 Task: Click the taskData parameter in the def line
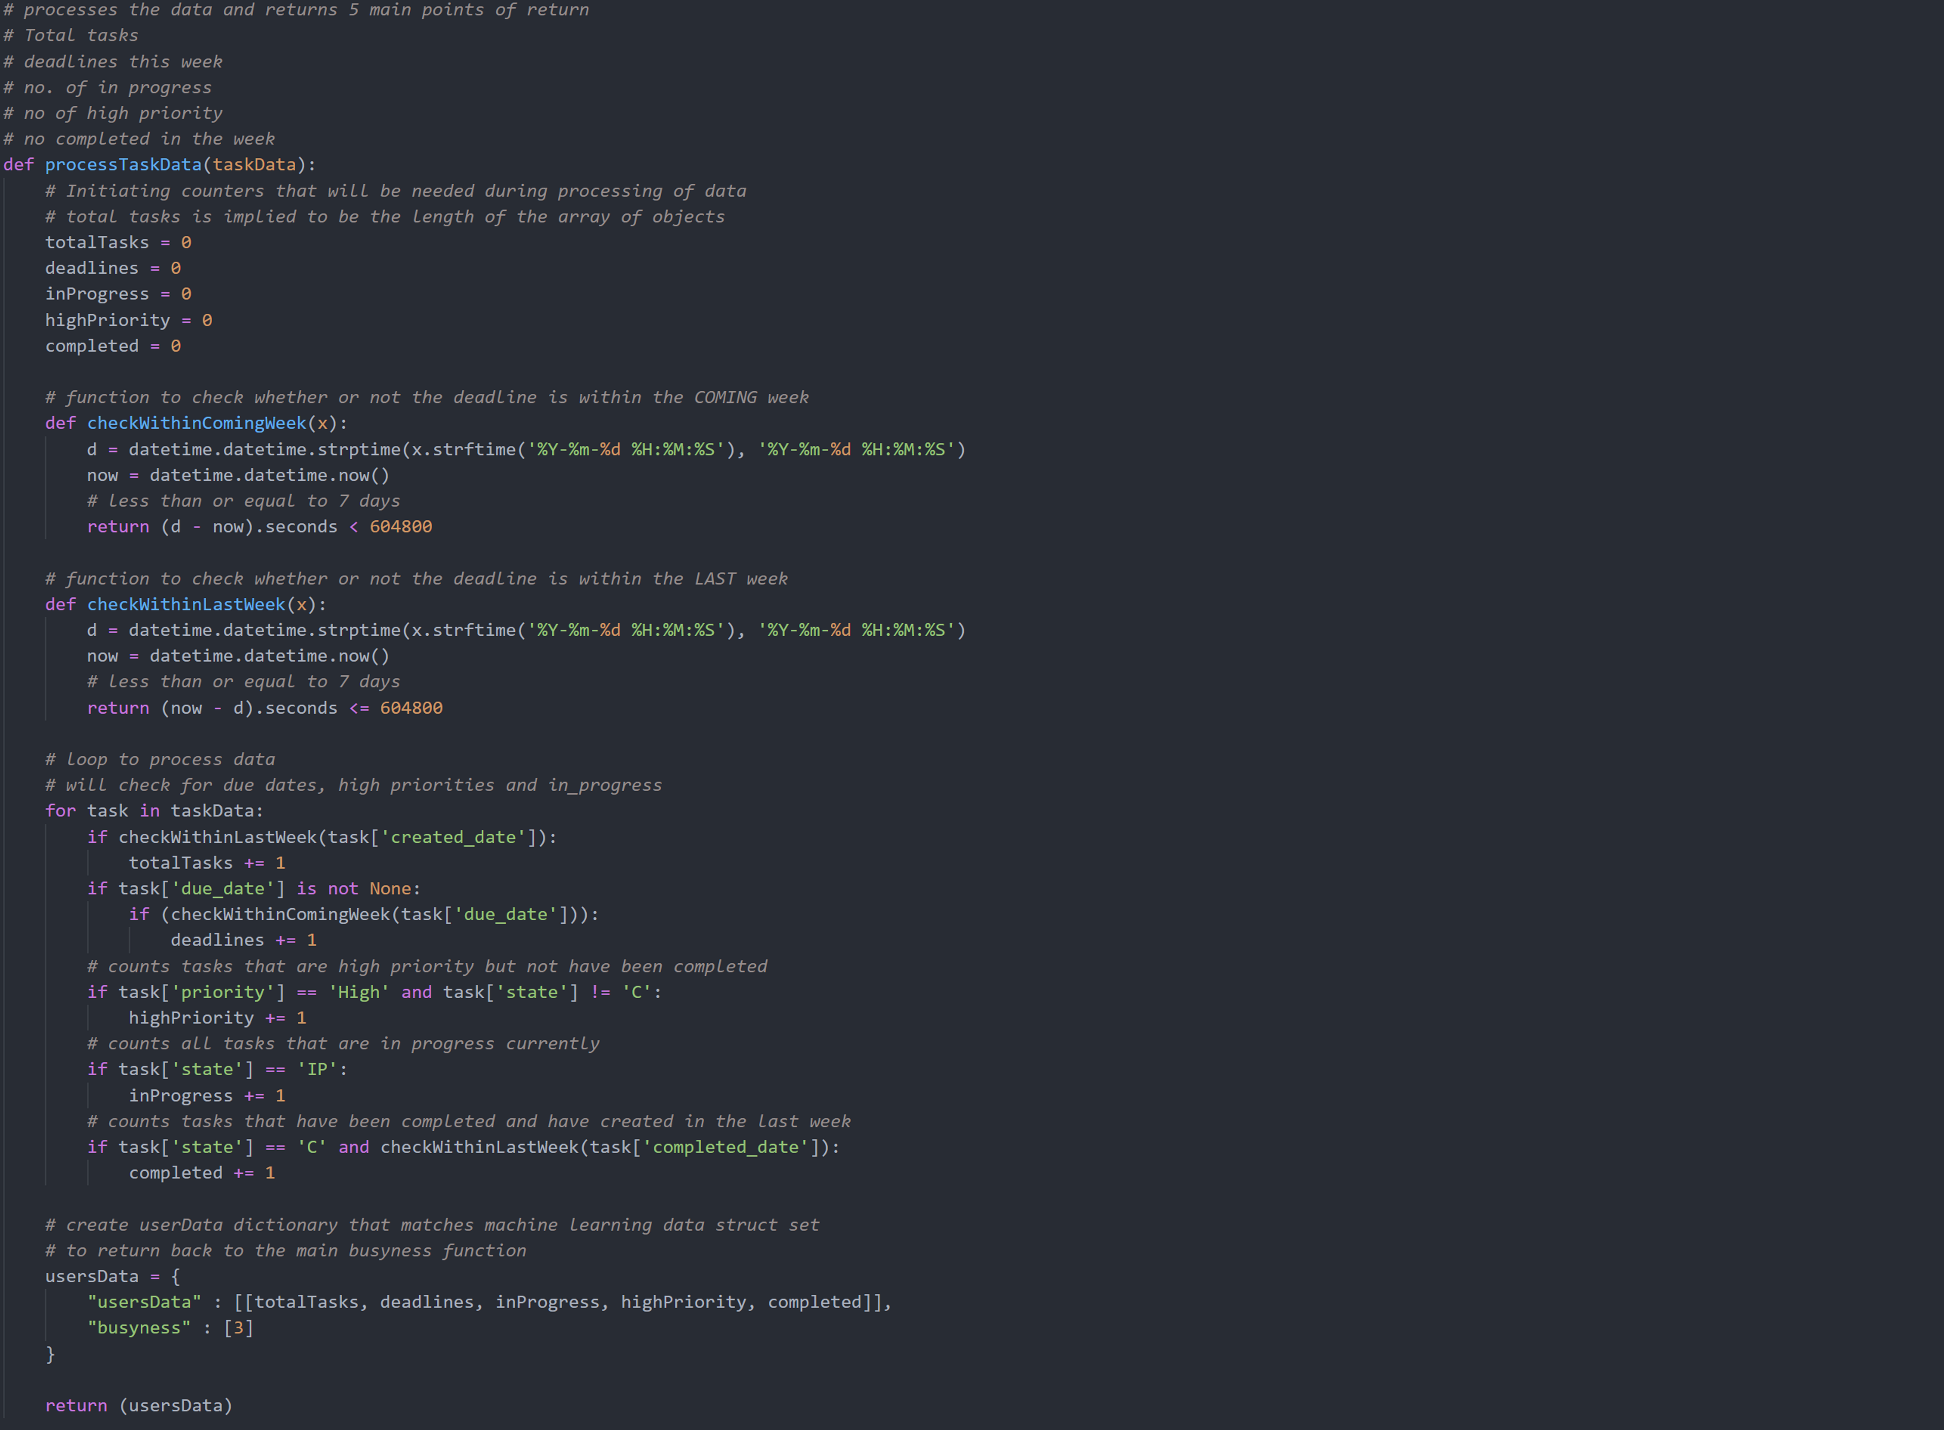point(254,165)
